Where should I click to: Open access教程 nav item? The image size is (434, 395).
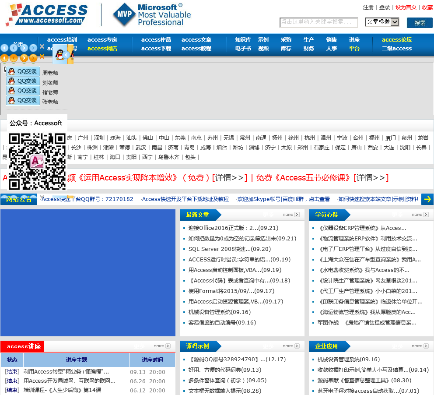click(196, 49)
